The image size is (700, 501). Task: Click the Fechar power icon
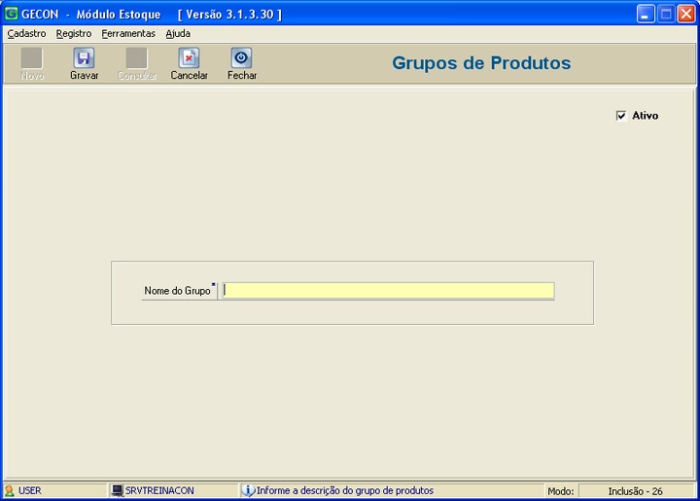pos(241,58)
